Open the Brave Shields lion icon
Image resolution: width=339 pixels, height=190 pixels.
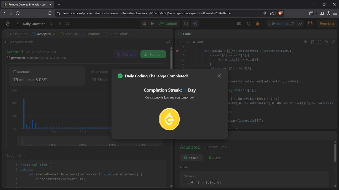(281, 13)
